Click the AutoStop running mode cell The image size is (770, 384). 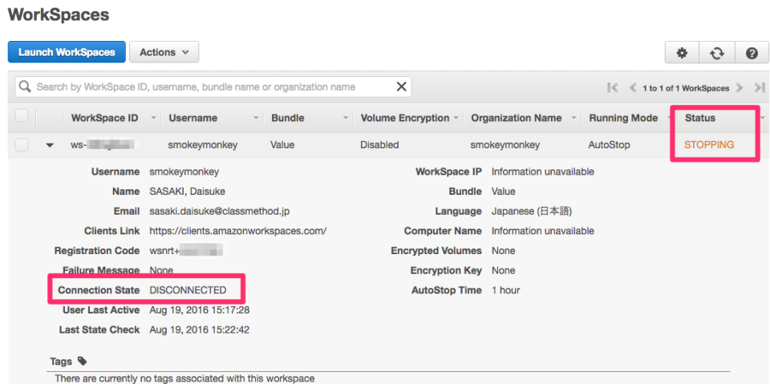tap(609, 145)
